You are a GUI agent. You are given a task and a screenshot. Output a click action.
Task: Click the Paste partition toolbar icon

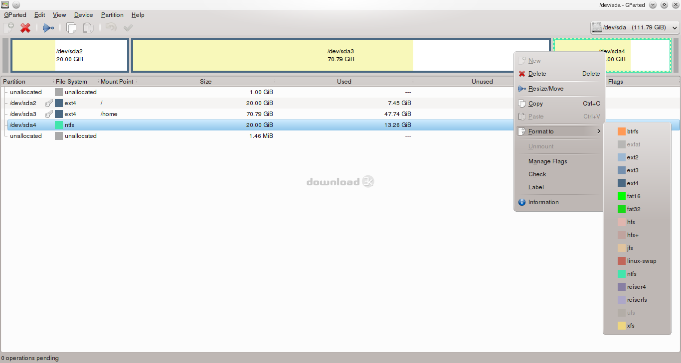[88, 28]
